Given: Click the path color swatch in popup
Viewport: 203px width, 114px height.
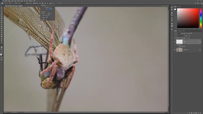Looking at the screenshot, I should (x=49, y=9).
